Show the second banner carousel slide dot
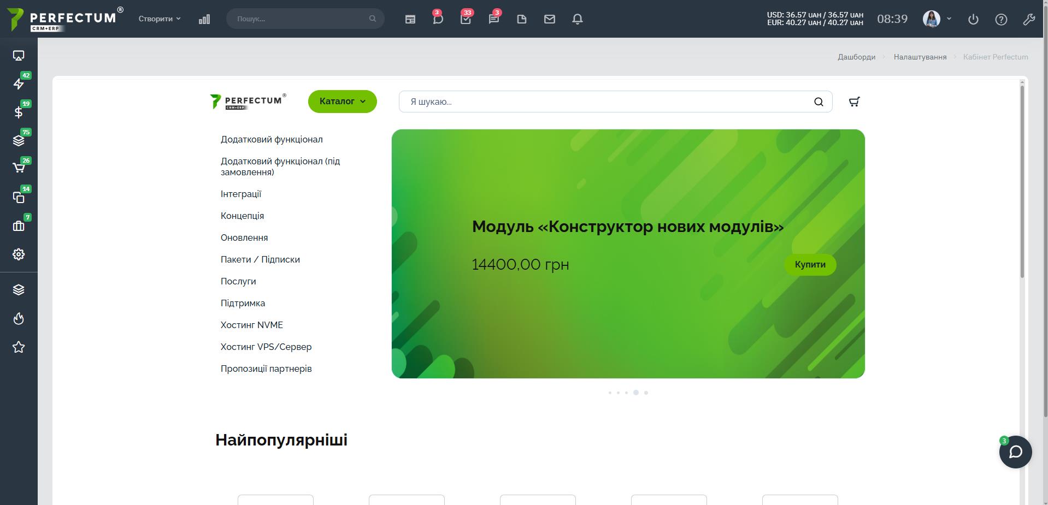Screen dimensions: 1048x505 point(618,393)
